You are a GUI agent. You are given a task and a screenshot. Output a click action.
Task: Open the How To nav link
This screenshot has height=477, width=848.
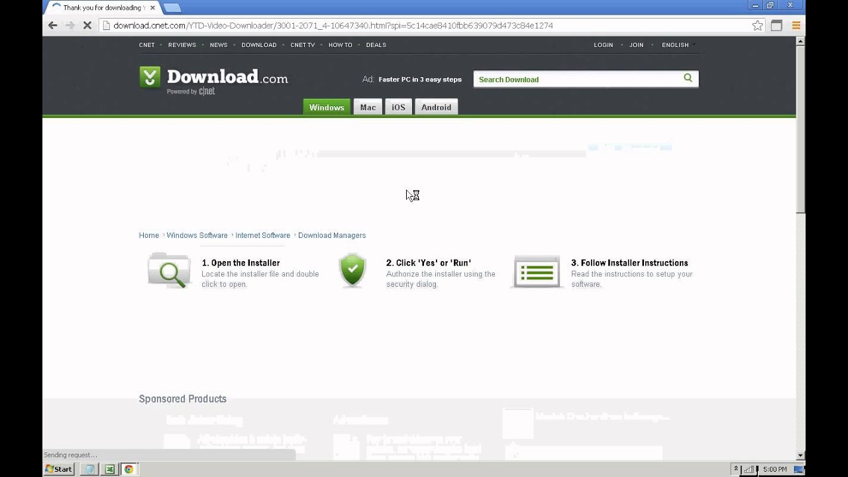pos(341,45)
